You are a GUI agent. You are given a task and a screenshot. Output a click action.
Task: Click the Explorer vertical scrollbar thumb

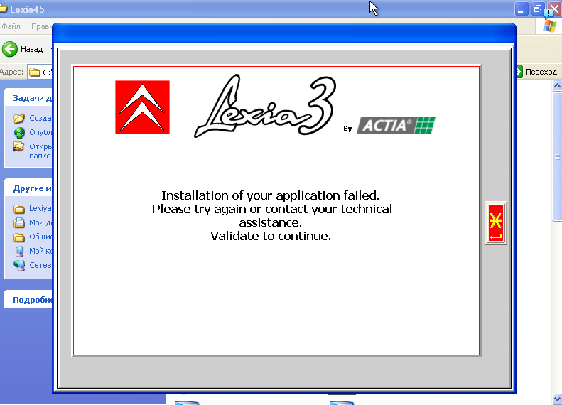click(x=557, y=157)
